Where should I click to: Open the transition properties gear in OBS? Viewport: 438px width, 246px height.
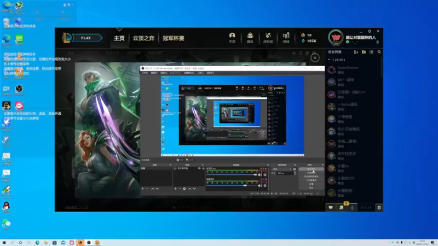click(x=295, y=169)
